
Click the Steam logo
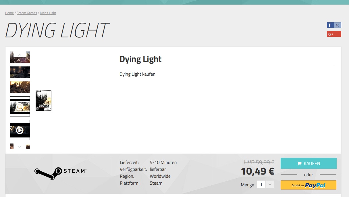click(60, 173)
